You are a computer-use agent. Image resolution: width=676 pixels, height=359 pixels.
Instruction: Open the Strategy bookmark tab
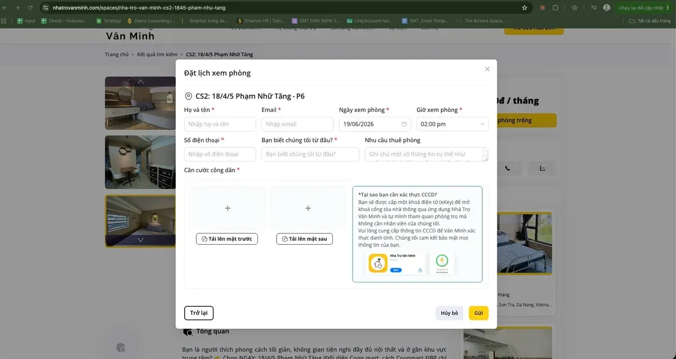pos(108,21)
